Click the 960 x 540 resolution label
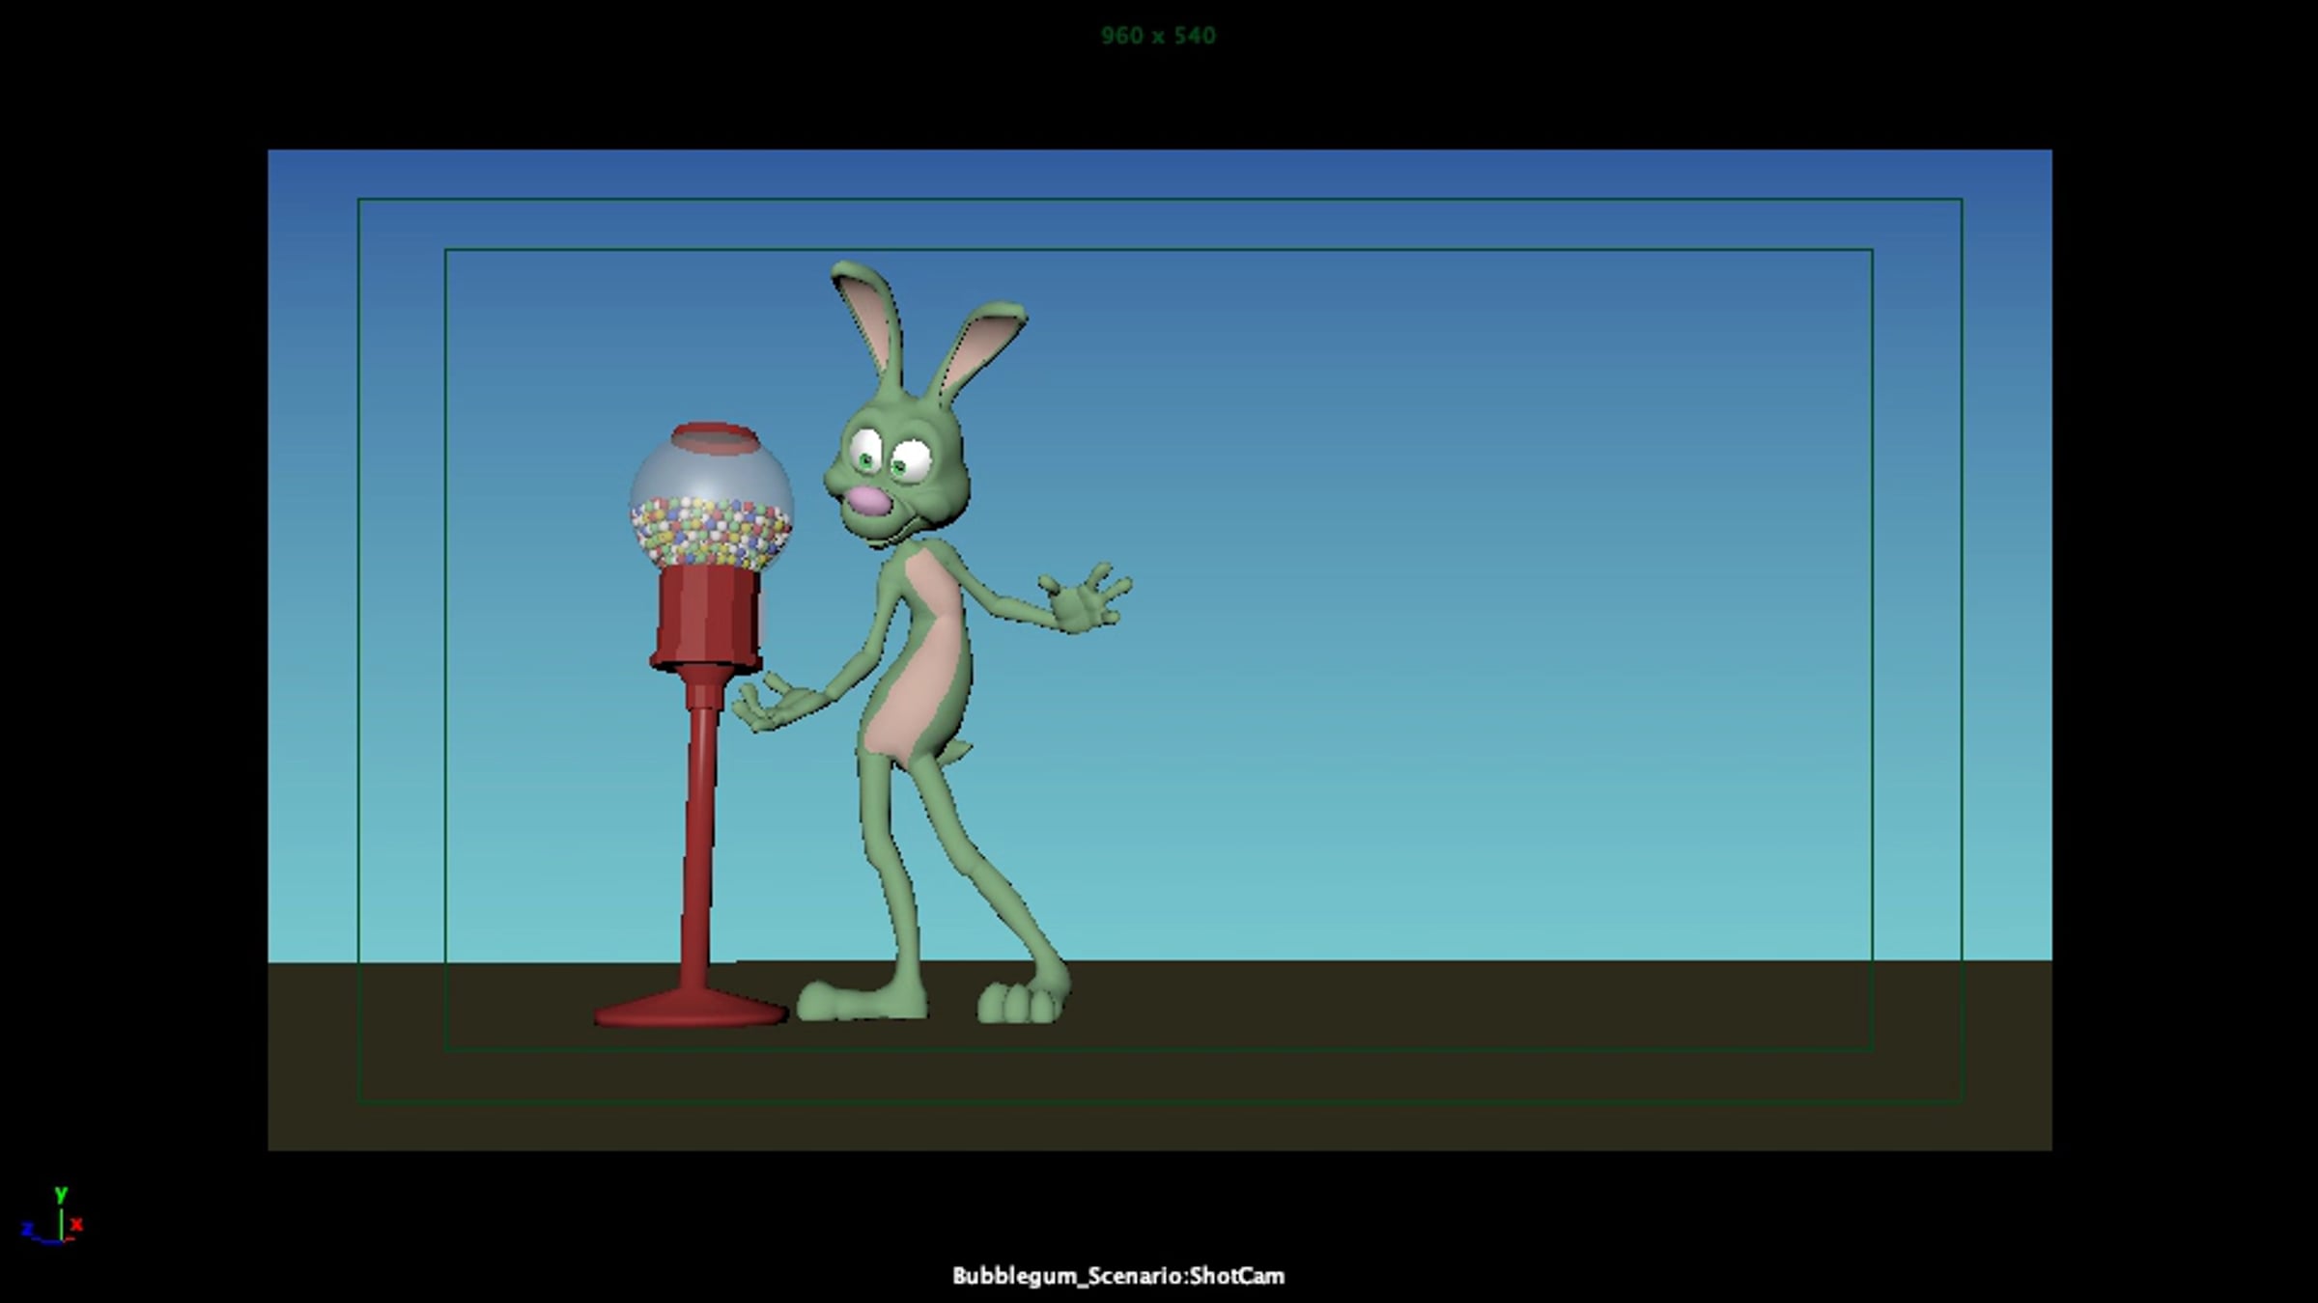The height and width of the screenshot is (1303, 2318). [1158, 36]
